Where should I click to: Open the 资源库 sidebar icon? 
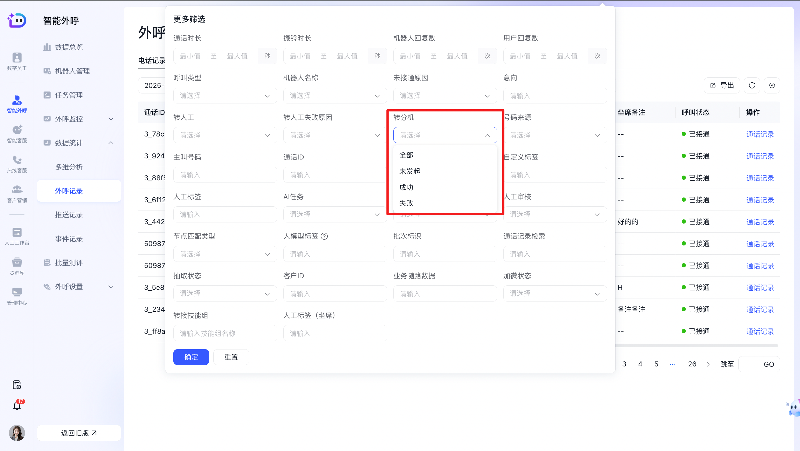[x=17, y=266]
